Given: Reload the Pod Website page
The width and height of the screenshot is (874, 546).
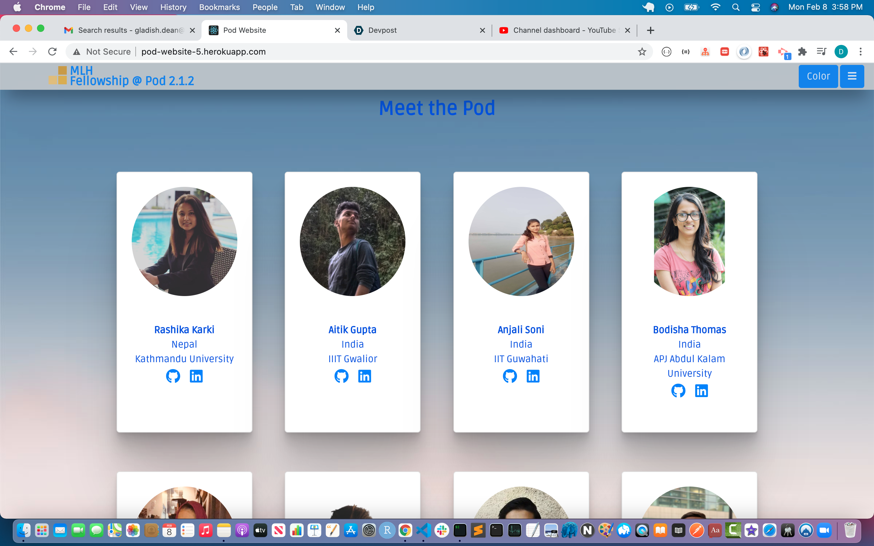Looking at the screenshot, I should pyautogui.click(x=53, y=52).
